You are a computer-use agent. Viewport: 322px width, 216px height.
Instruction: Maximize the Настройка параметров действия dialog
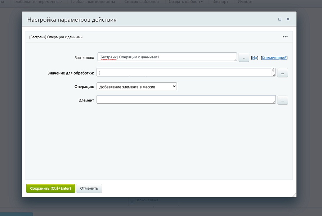[279, 19]
